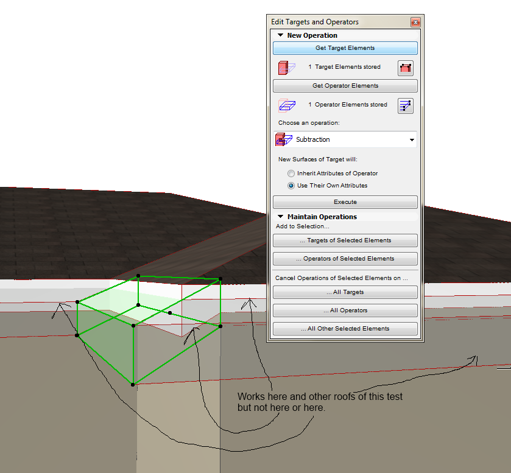Click the Subtraction operation icon
511x473 pixels.
pyautogui.click(x=284, y=139)
